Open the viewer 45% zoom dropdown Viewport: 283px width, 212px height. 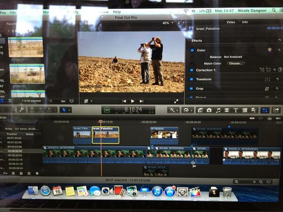point(167,23)
